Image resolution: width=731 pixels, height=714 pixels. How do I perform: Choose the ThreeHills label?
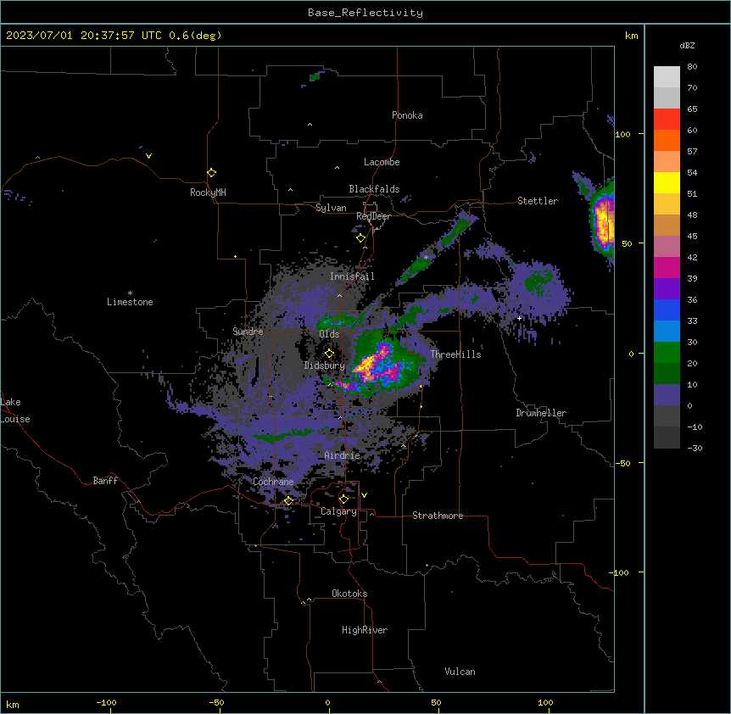tap(455, 354)
